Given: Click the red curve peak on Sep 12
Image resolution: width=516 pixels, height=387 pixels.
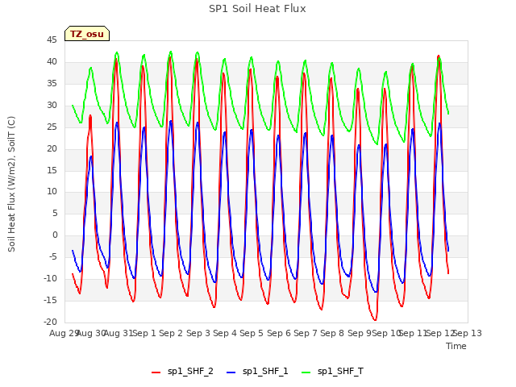Looking at the screenshot, I should tap(439, 56).
